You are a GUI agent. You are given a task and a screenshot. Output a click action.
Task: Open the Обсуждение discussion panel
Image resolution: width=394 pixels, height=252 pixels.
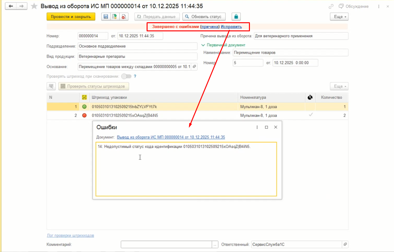(x=354, y=6)
